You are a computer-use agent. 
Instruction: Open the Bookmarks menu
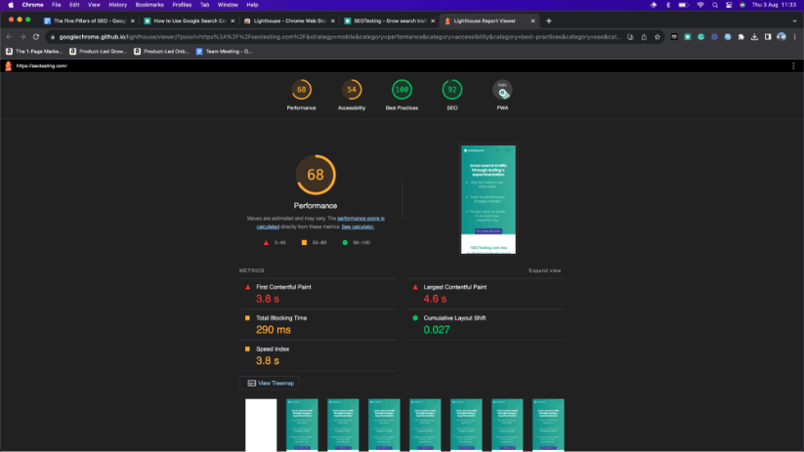pyautogui.click(x=149, y=5)
